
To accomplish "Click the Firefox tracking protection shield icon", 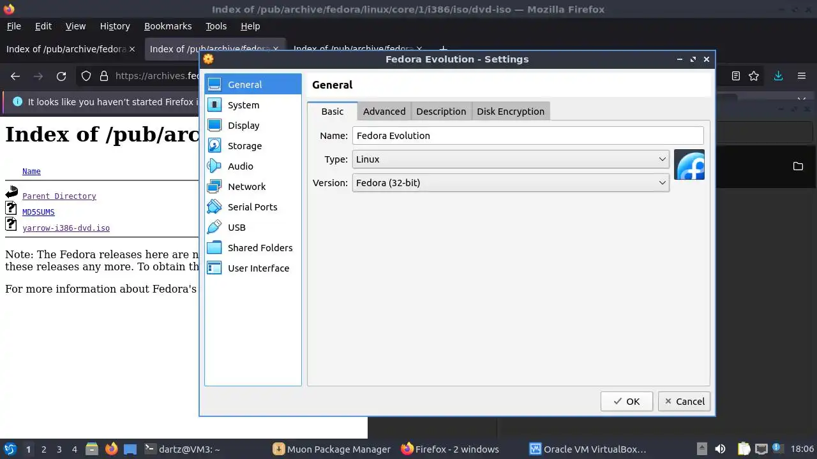I will coord(86,76).
